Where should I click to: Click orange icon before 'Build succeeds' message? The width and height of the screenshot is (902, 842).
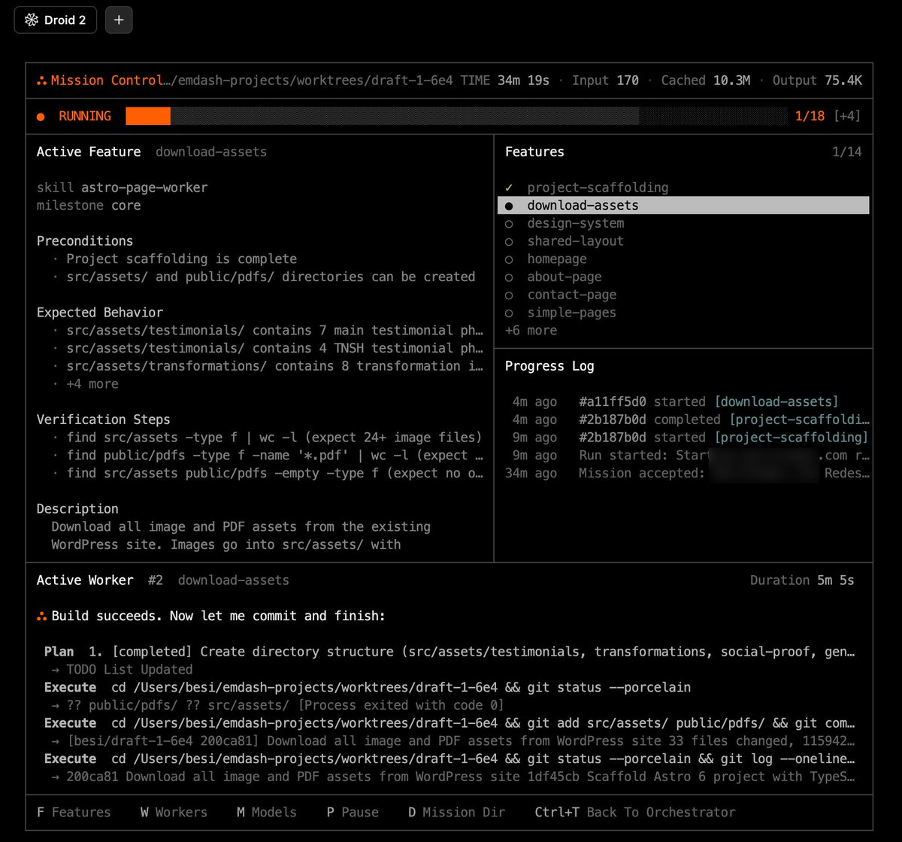[x=41, y=616]
